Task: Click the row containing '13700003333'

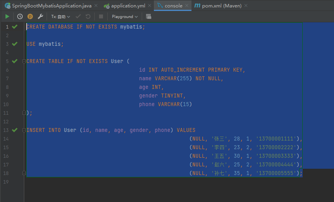Action: (246, 156)
